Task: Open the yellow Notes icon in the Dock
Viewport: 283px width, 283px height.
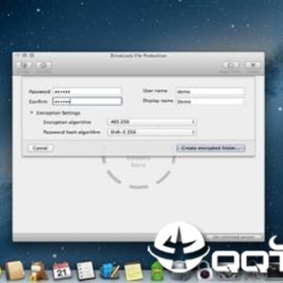Action: click(x=134, y=271)
